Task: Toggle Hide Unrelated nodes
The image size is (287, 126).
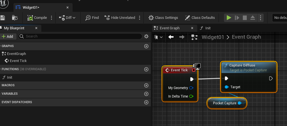Action: point(120,18)
